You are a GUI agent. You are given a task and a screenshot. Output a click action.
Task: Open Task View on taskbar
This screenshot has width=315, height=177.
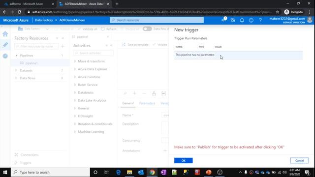coord(106,172)
